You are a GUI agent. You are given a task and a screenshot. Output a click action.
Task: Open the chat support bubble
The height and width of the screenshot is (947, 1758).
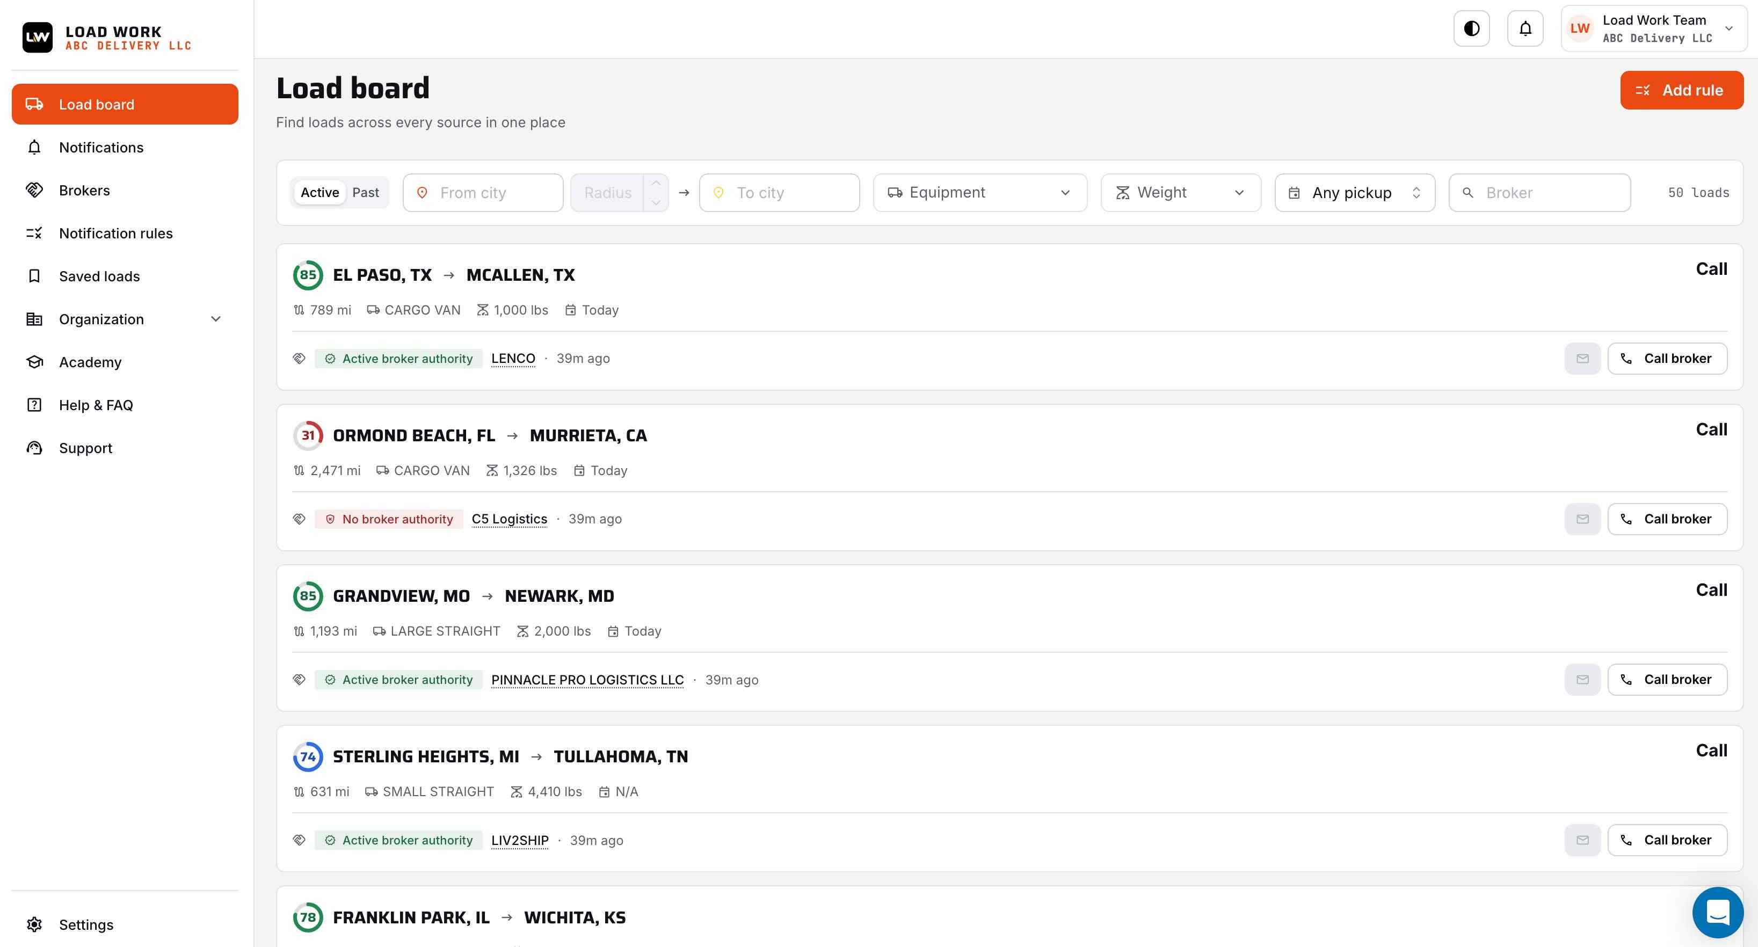[1718, 912]
